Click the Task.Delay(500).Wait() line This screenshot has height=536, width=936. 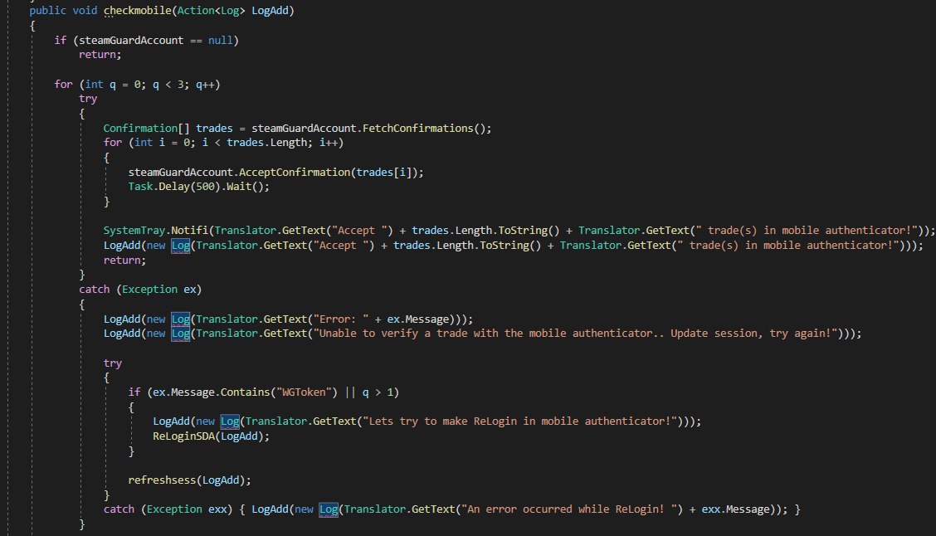click(x=199, y=187)
